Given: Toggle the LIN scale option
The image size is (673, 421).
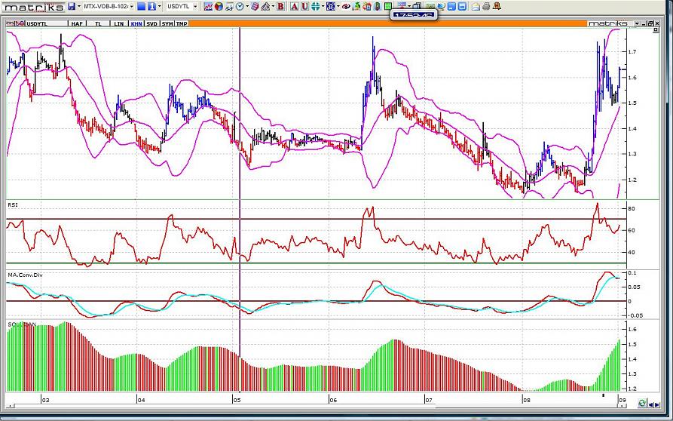Looking at the screenshot, I should point(119,23).
